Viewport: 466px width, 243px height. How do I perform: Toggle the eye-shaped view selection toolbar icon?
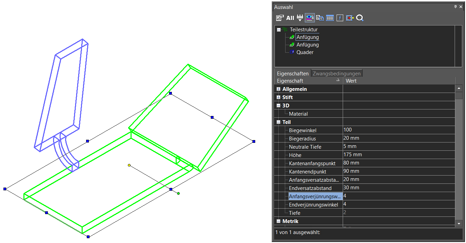[310, 18]
